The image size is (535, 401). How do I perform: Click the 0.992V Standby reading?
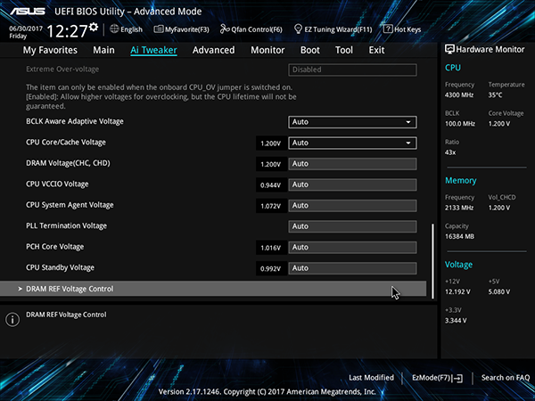click(270, 269)
